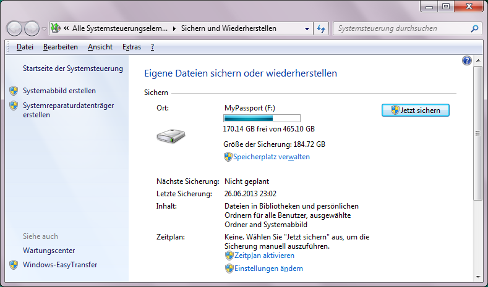Viewport: 488px width, 287px height.
Task: Click the blue help question mark icon
Action: tap(466, 60)
